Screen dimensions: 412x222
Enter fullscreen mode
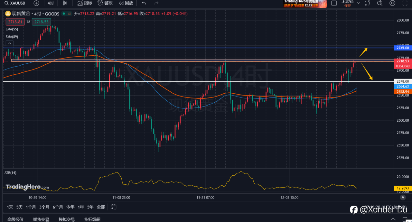pos(405,3)
